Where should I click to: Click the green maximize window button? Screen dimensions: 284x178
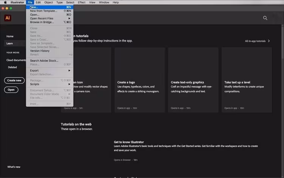coord(11,8)
